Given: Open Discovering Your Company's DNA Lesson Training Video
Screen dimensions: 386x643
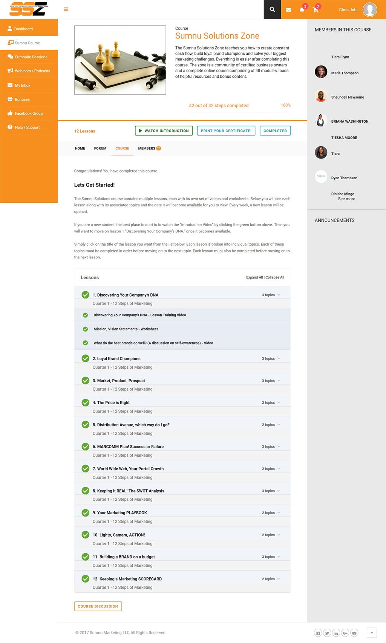Looking at the screenshot, I should (140, 315).
